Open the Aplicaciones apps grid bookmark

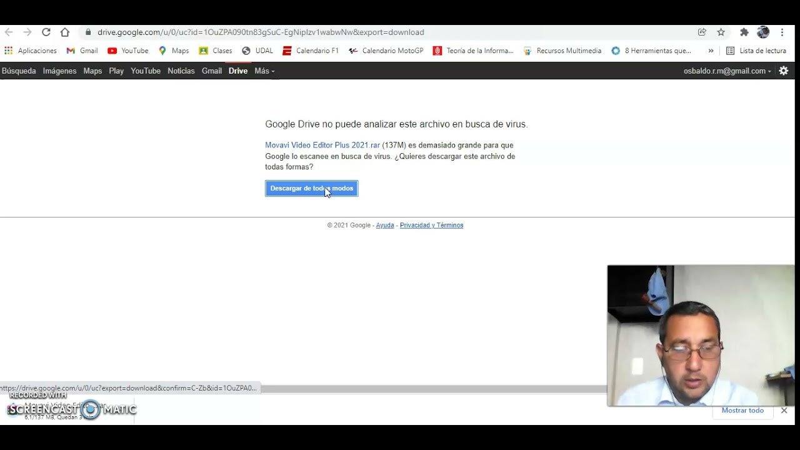point(30,51)
